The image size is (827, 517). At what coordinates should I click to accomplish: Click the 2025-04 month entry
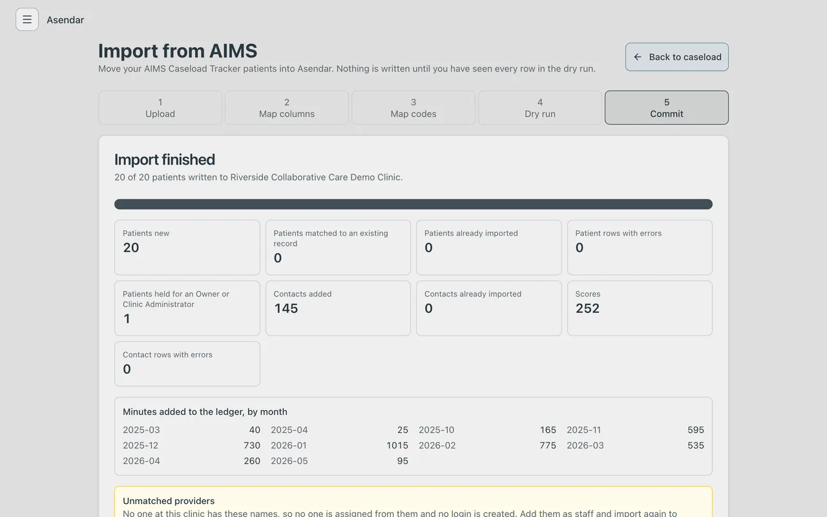(339, 430)
